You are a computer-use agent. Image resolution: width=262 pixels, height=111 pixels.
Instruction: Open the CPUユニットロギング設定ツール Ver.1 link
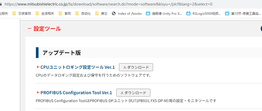78,67
